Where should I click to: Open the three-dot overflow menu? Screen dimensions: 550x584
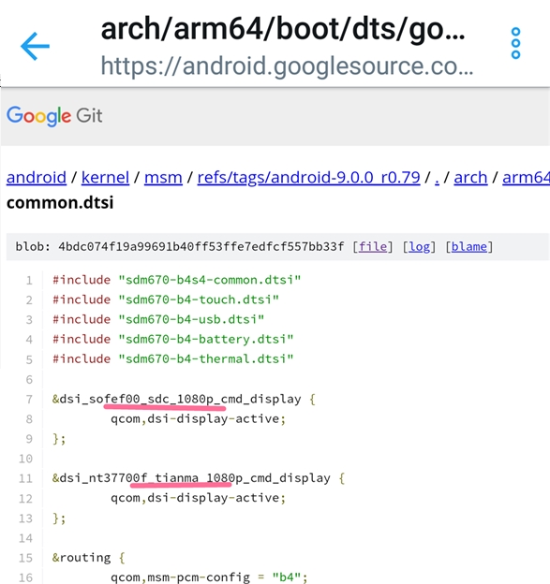[515, 43]
